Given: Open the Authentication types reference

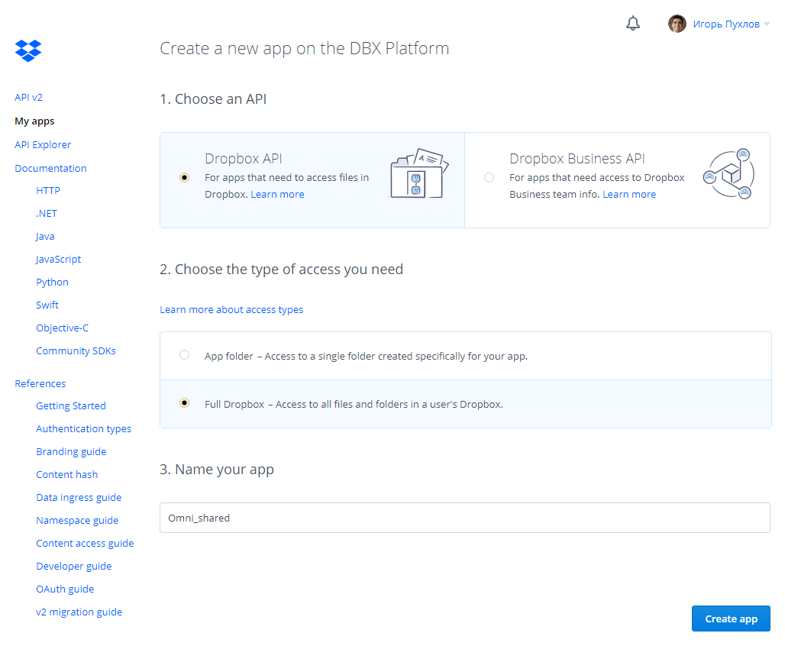Looking at the screenshot, I should click(83, 429).
